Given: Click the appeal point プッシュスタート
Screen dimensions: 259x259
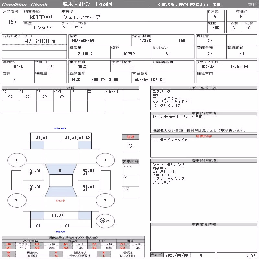Looking at the screenshot, I should 167,99.
